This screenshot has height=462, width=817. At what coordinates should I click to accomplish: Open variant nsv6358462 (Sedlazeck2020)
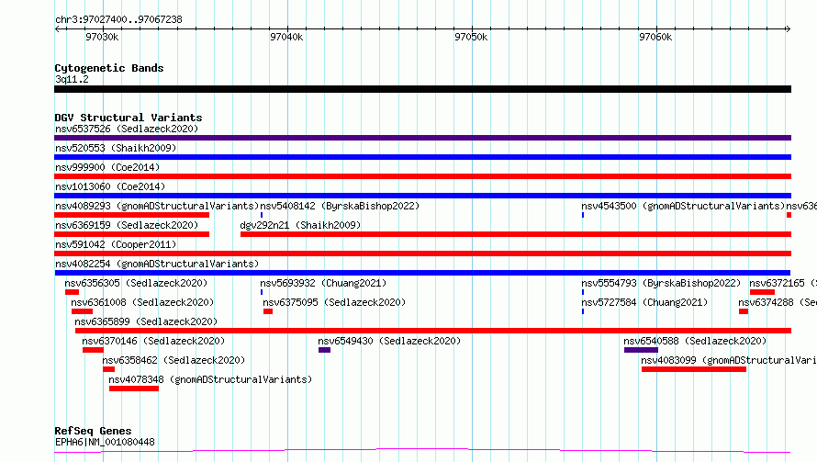tap(173, 360)
